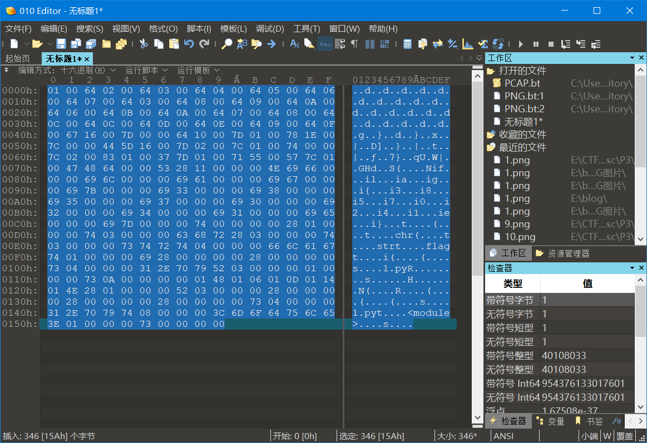The height and width of the screenshot is (443, 647).
Task: Toggle the line wrap toolbar button
Action: pyautogui.click(x=339, y=44)
